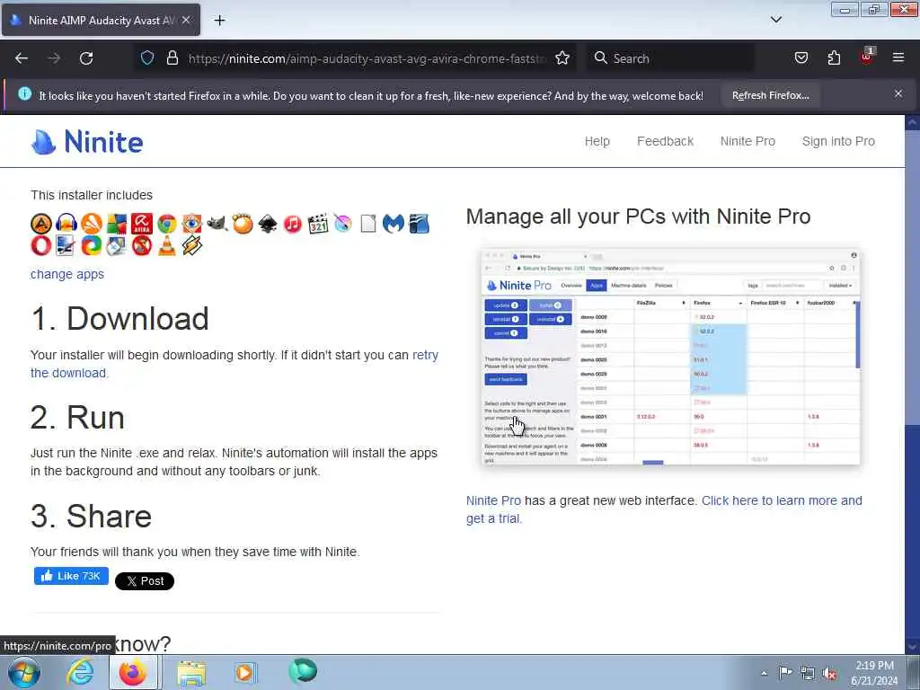Open a new tab
920x690 pixels.
pos(219,20)
